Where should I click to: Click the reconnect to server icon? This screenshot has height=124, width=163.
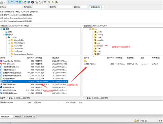[40, 2]
